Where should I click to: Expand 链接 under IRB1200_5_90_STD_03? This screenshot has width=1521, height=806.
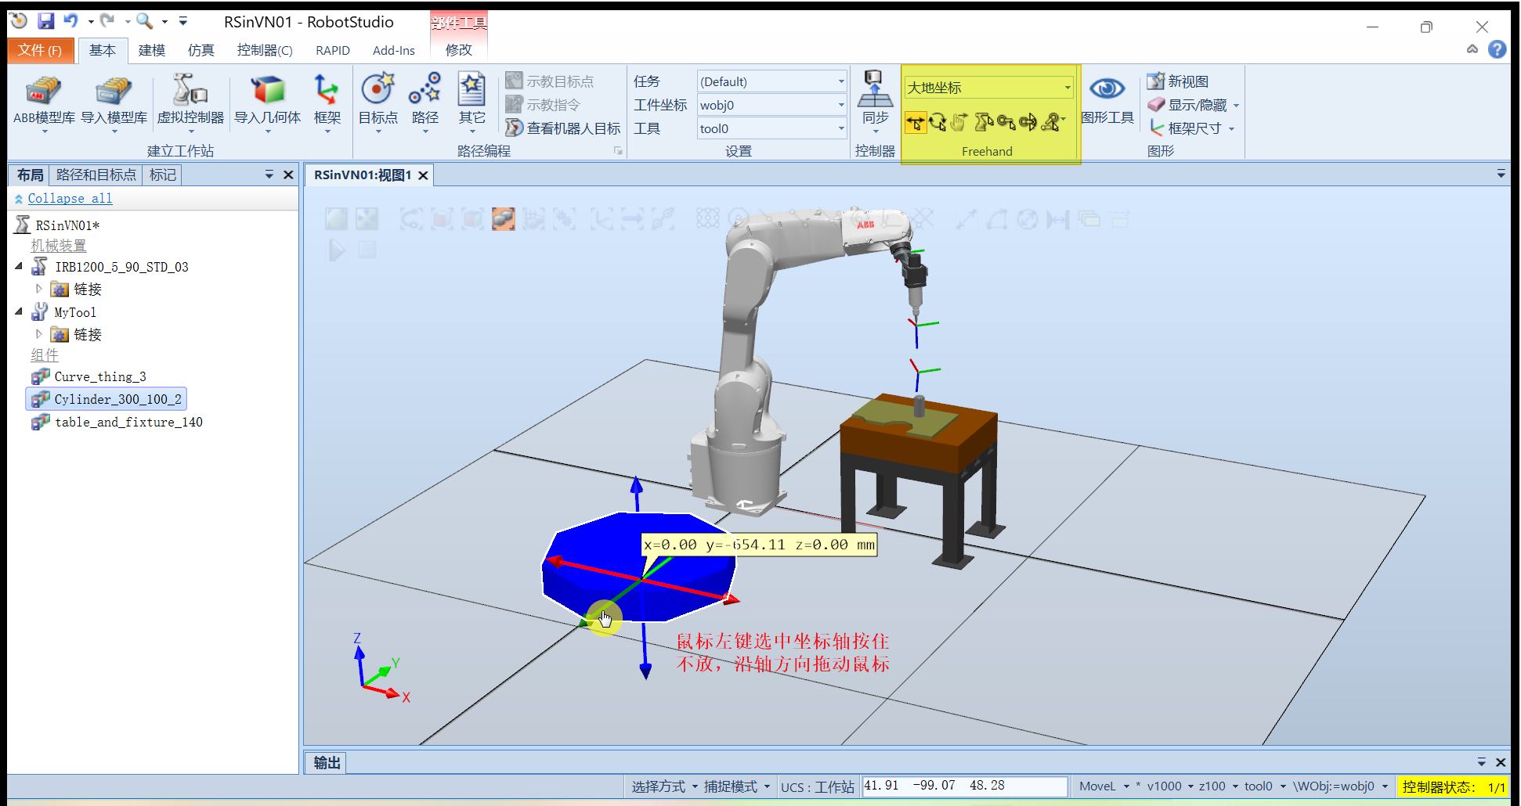coord(39,289)
